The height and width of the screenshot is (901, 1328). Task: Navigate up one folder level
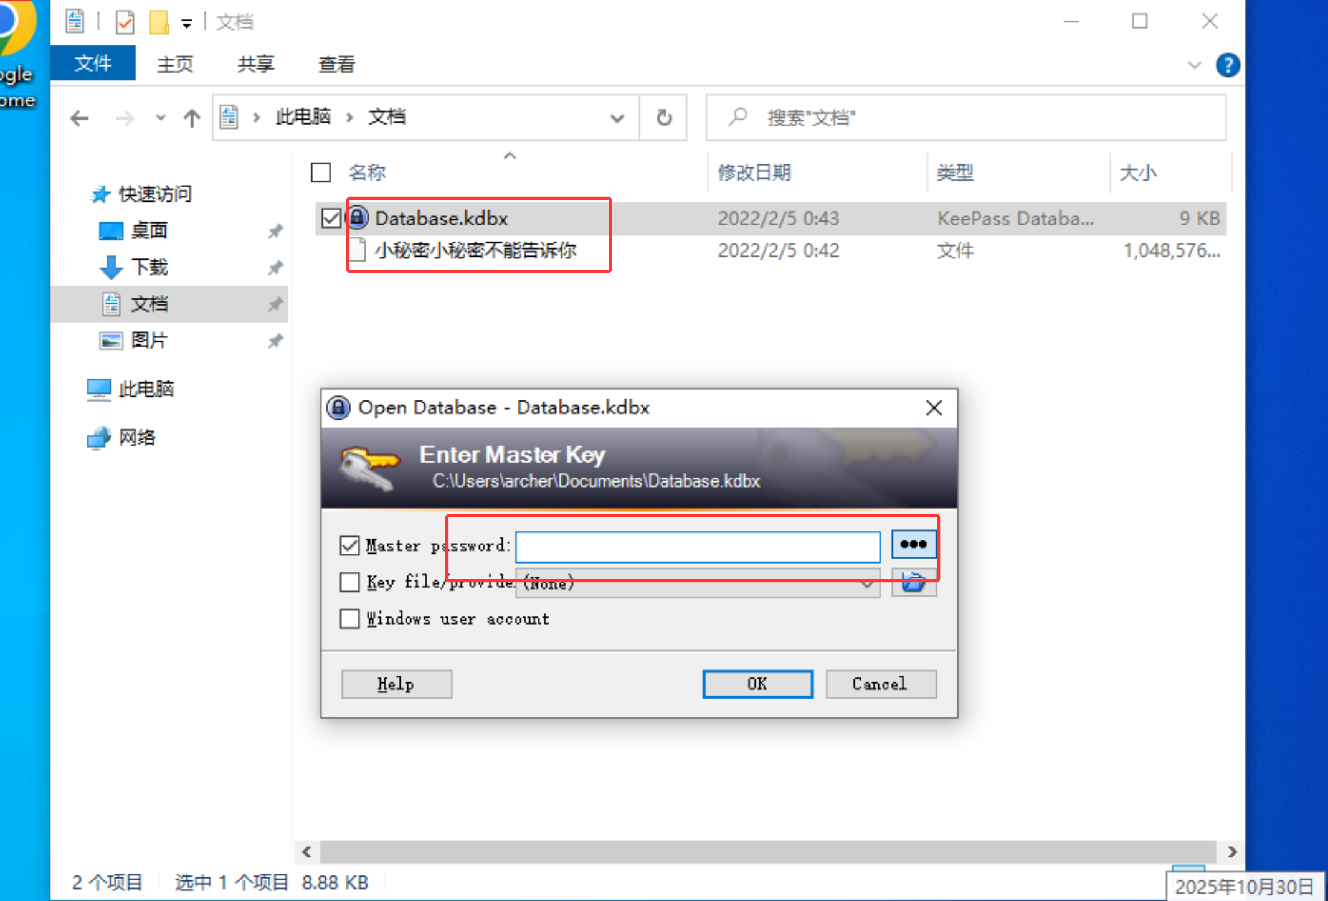(x=192, y=118)
